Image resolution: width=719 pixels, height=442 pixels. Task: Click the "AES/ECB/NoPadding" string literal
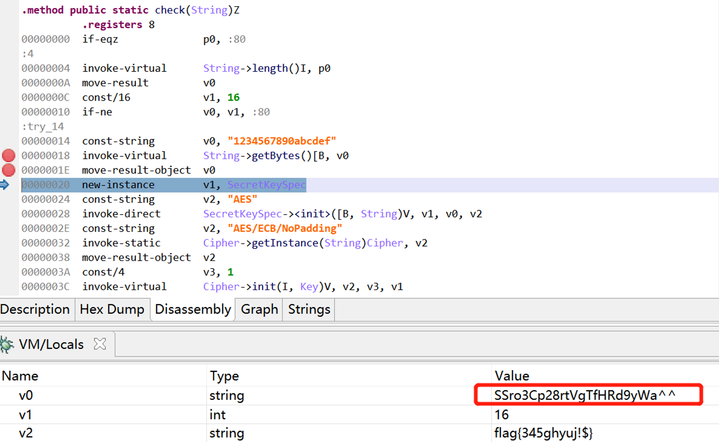click(x=285, y=228)
